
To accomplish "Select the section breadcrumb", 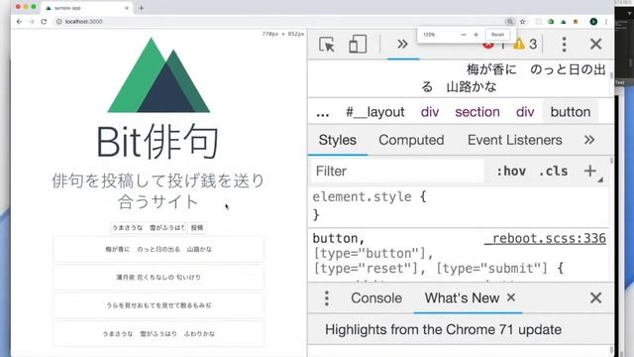I will pos(477,112).
